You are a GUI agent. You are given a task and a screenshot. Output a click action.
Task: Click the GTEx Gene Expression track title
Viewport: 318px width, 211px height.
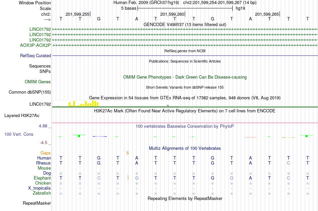pyautogui.click(x=185, y=98)
